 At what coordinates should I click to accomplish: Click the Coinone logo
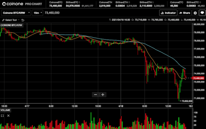[x=13, y=4]
